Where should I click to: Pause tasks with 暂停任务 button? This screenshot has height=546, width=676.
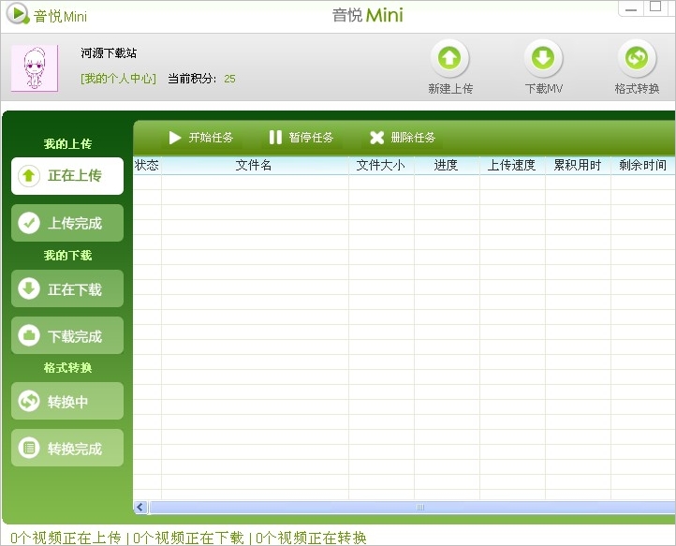[301, 138]
